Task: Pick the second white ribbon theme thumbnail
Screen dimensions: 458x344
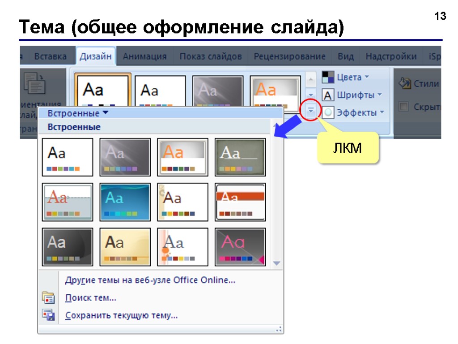Action: coord(161,90)
